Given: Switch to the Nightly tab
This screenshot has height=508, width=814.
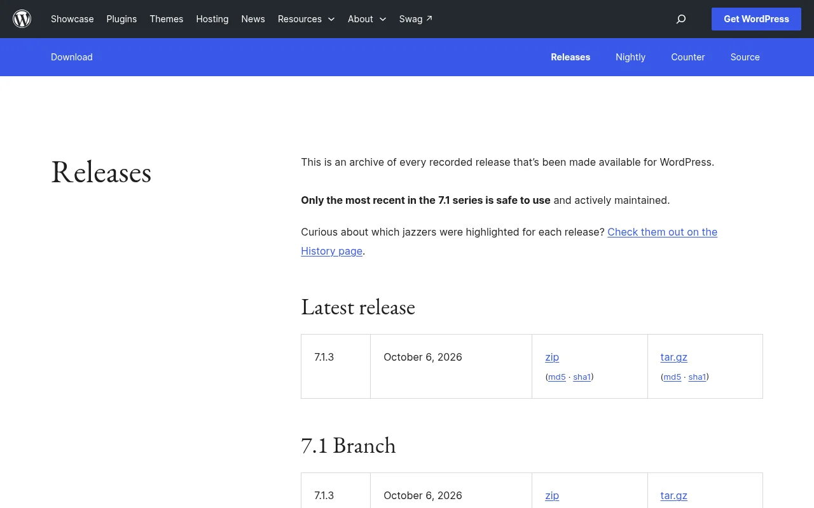Looking at the screenshot, I should [630, 57].
